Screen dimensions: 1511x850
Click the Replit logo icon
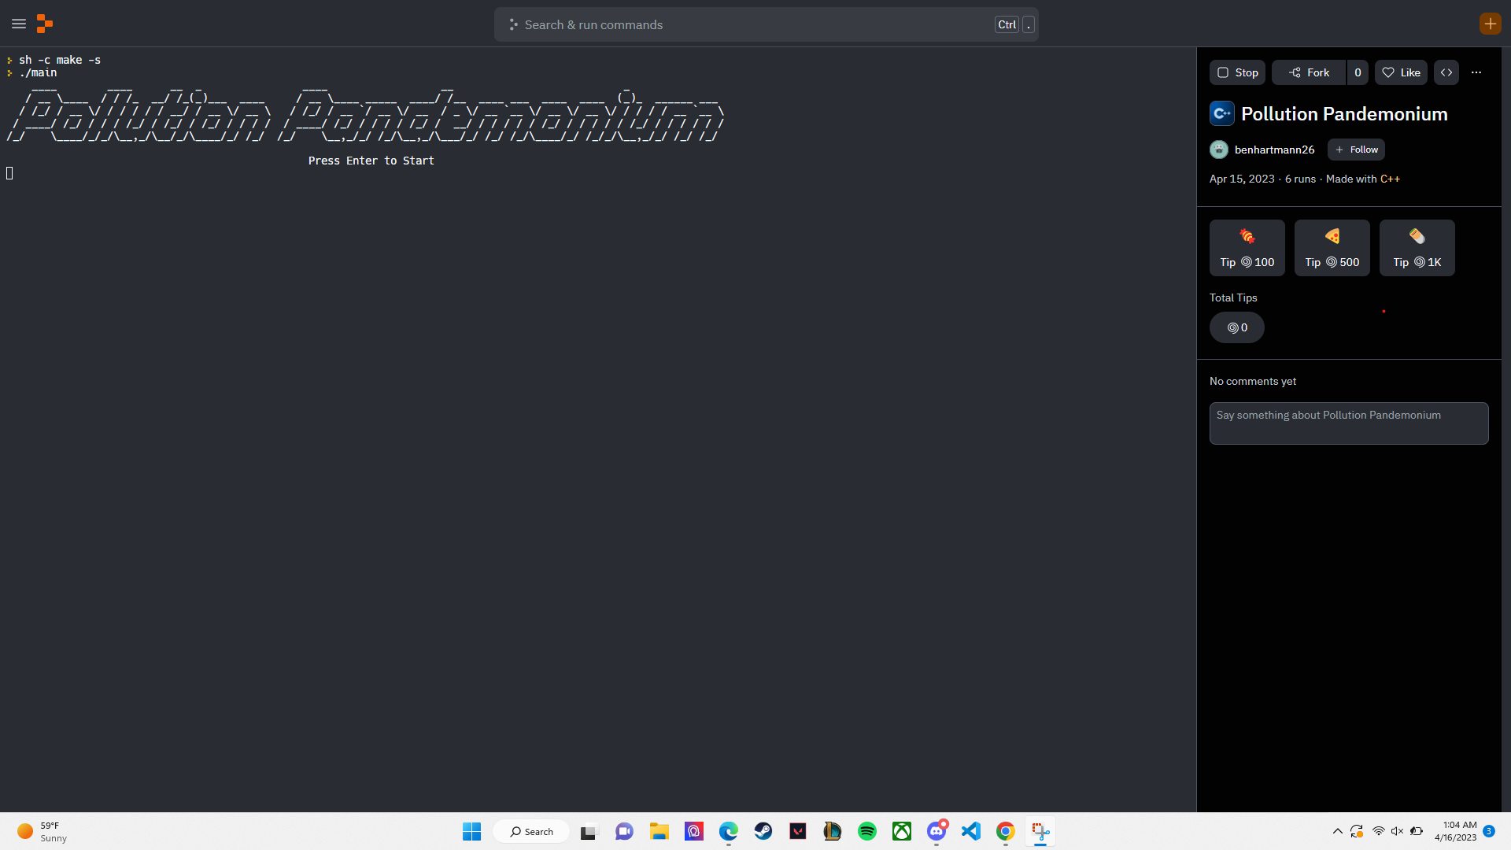pos(45,24)
